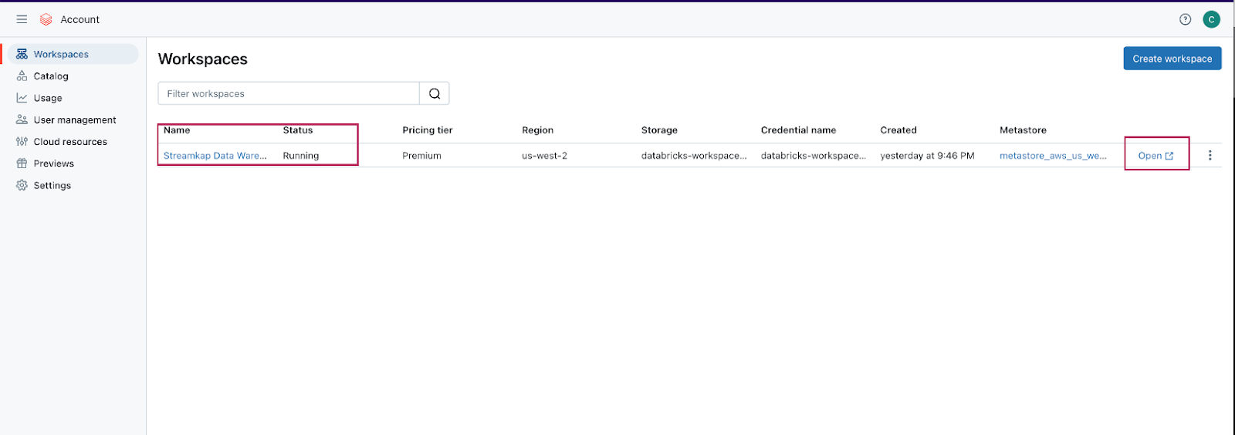Open the metastore_aws_us_we... link
The height and width of the screenshot is (435, 1235).
(1053, 155)
